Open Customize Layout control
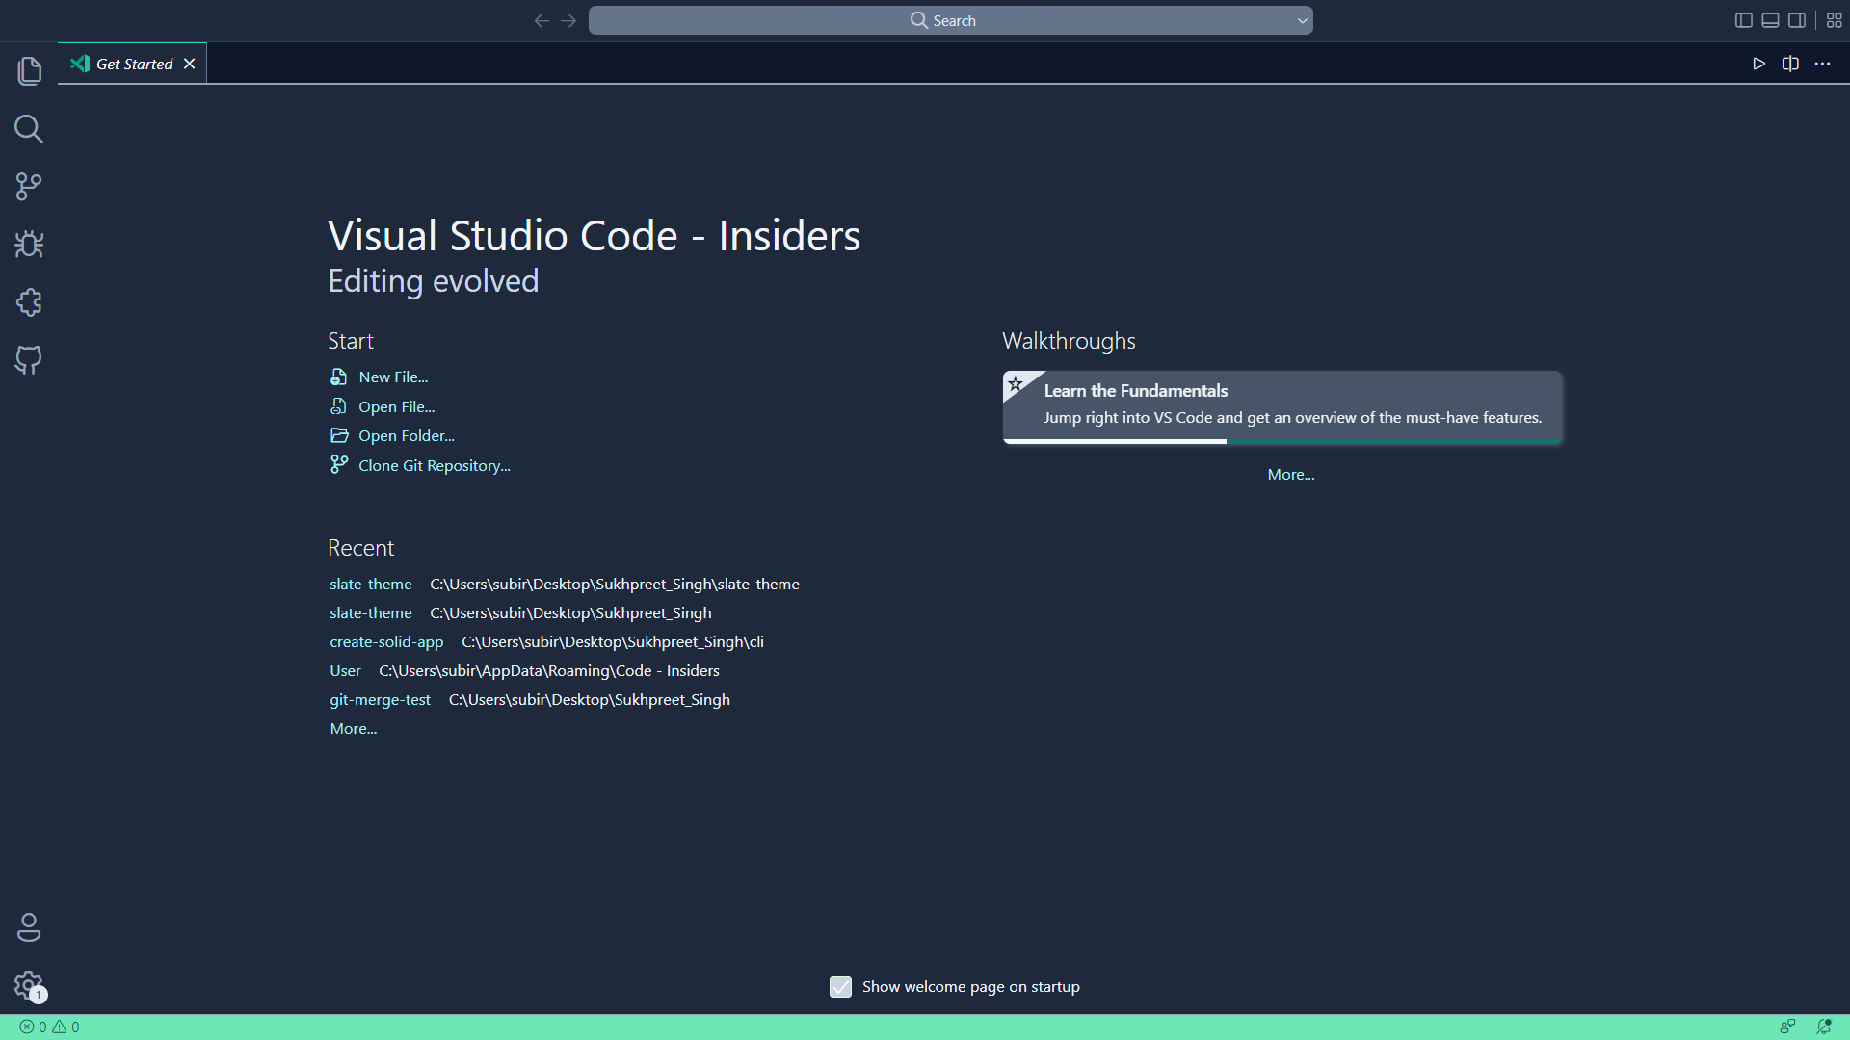Viewport: 1850px width, 1040px height. click(1835, 19)
